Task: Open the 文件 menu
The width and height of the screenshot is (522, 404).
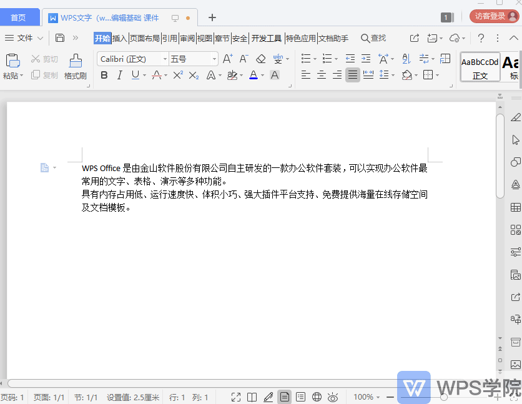Action: 24,38
